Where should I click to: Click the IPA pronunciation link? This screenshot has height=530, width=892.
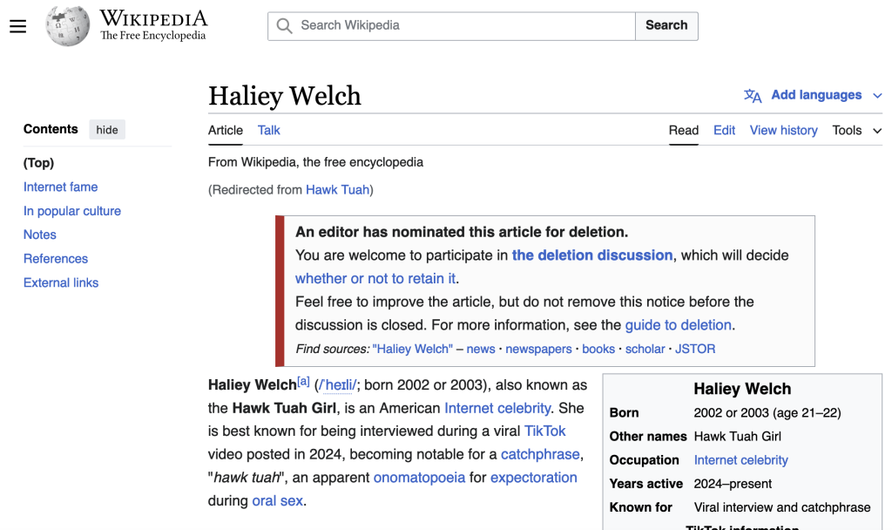(338, 385)
